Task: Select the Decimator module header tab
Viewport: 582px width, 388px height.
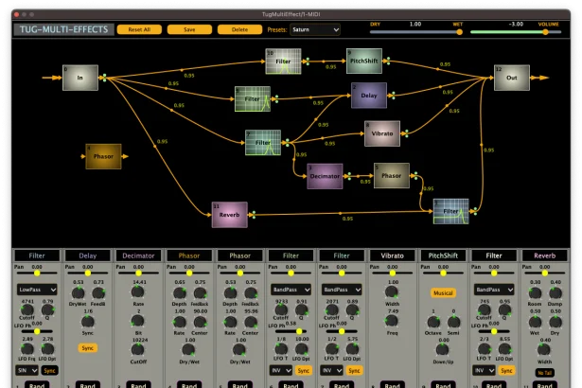Action: coord(138,256)
